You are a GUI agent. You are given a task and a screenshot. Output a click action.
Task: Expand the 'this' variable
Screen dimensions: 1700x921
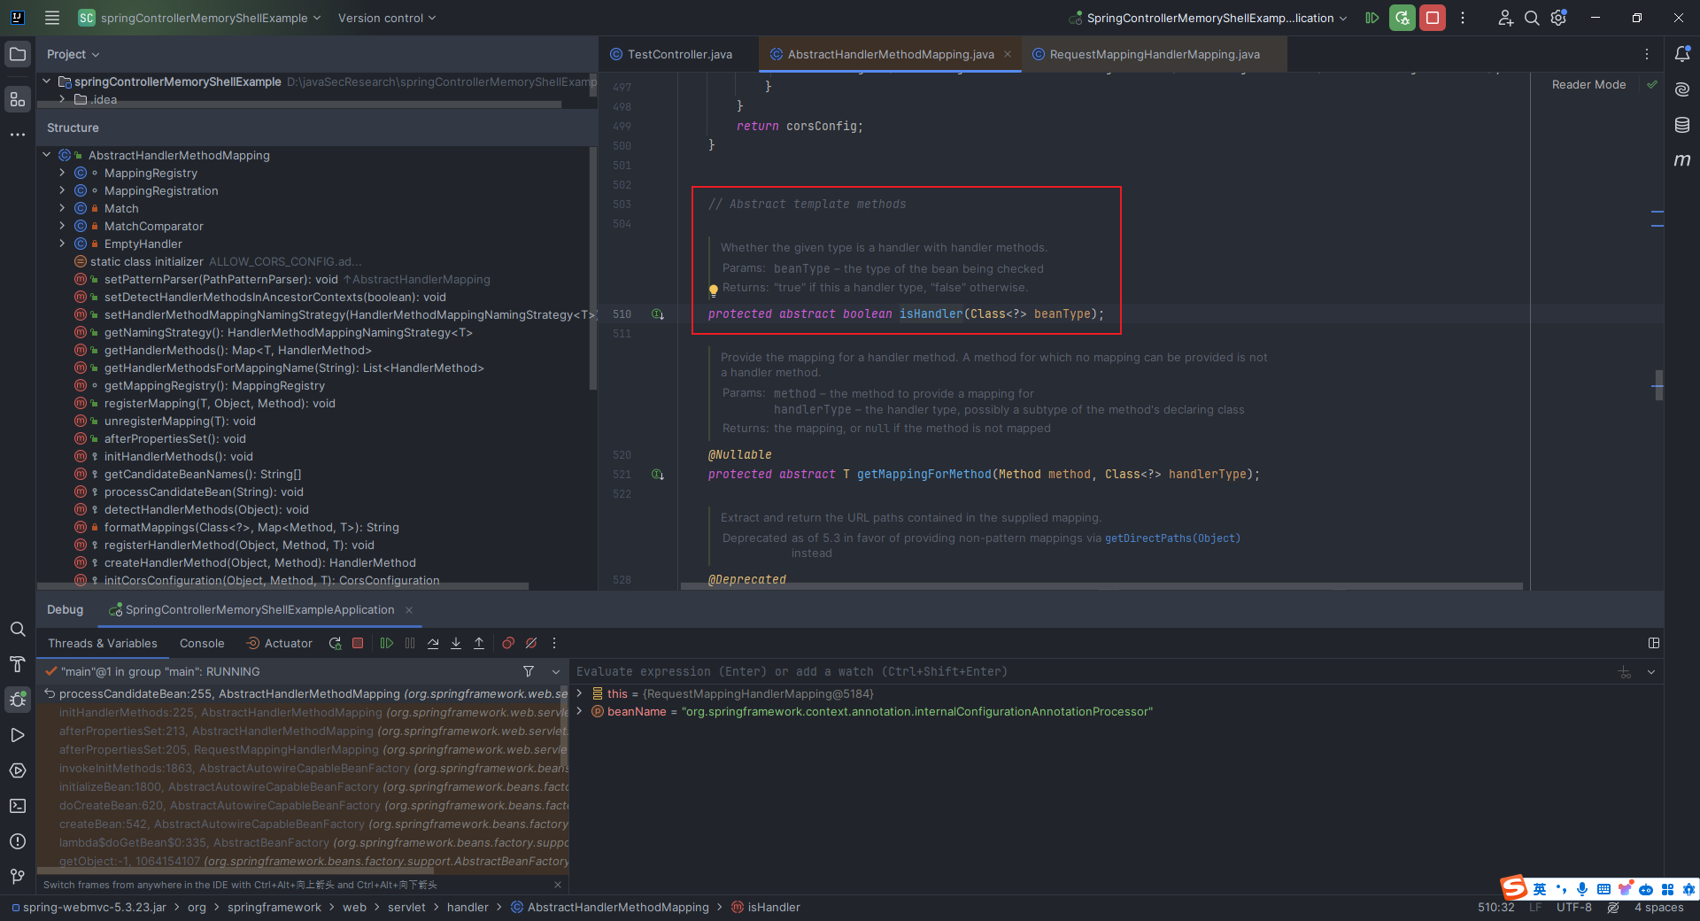click(579, 693)
